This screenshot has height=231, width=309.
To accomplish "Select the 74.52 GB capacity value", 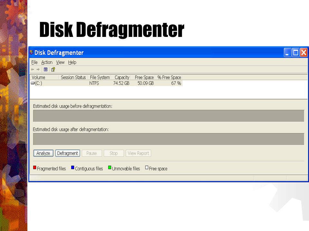I will [121, 83].
